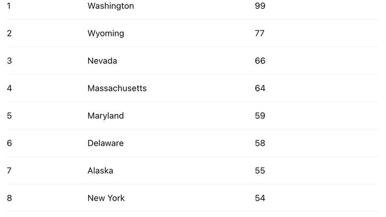Select Alaska in the list
This screenshot has height=217, width=386.
(x=100, y=171)
